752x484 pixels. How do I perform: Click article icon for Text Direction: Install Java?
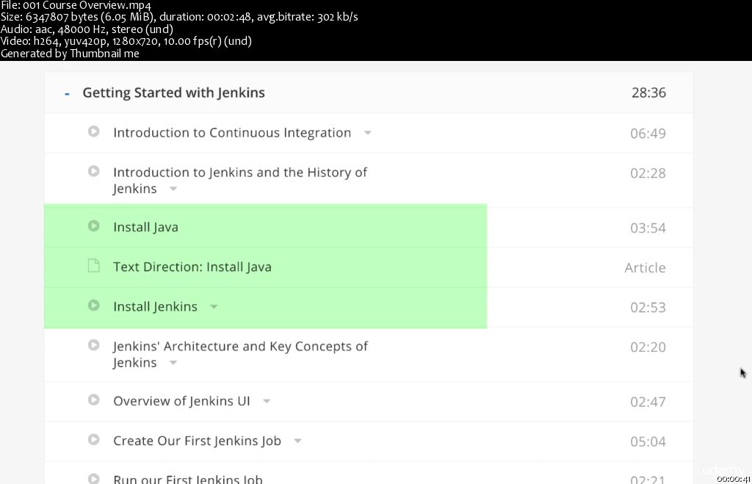(93, 266)
